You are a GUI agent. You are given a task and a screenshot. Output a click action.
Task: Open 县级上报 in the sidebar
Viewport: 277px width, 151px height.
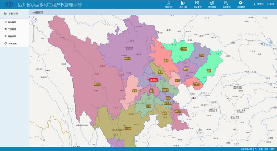coord(12,43)
